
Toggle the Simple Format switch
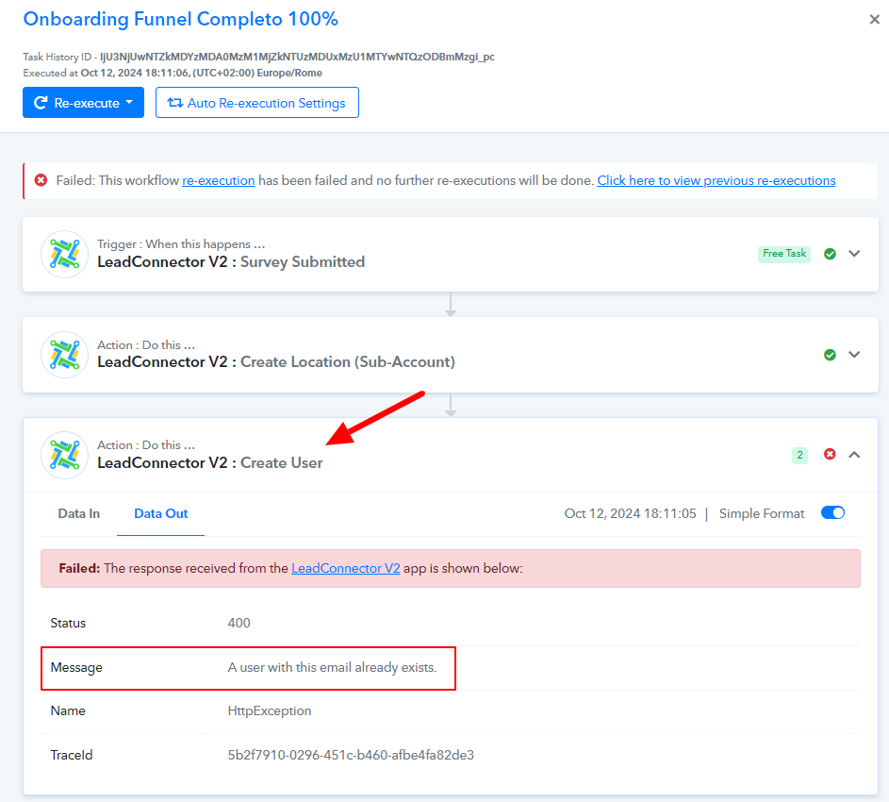832,513
